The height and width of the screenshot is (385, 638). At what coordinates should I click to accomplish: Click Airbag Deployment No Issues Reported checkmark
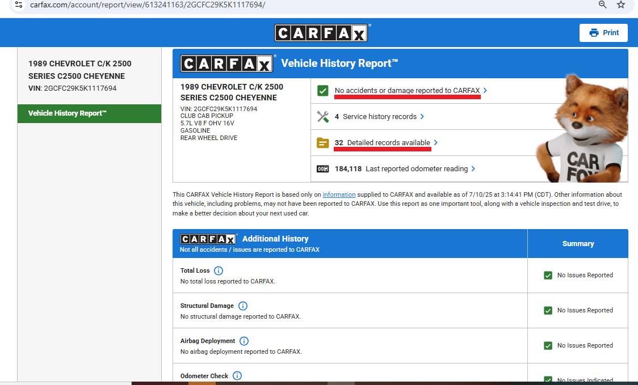(x=548, y=345)
